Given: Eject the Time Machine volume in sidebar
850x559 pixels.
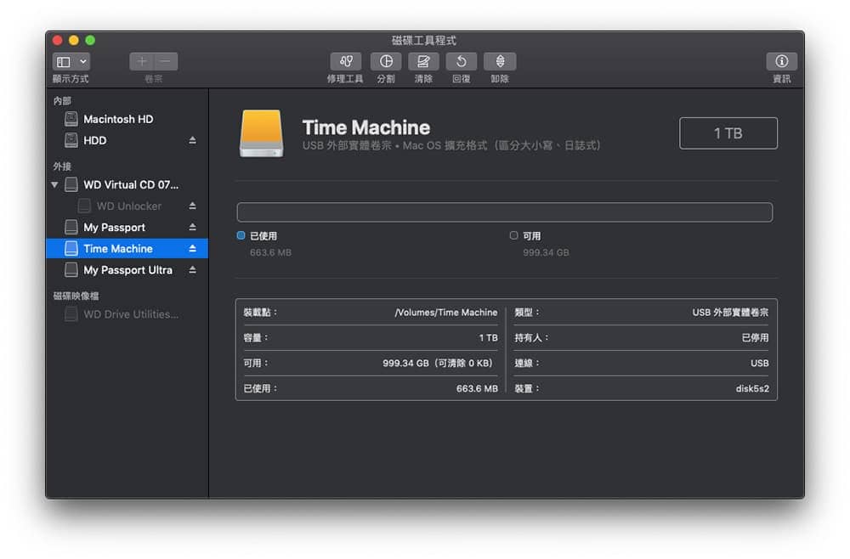Looking at the screenshot, I should (192, 249).
